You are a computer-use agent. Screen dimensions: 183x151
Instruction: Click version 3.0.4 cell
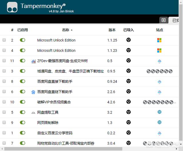pyautogui.click(x=111, y=143)
